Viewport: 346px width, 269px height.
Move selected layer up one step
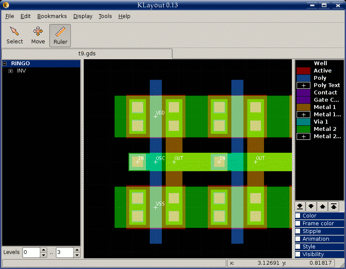(323, 206)
